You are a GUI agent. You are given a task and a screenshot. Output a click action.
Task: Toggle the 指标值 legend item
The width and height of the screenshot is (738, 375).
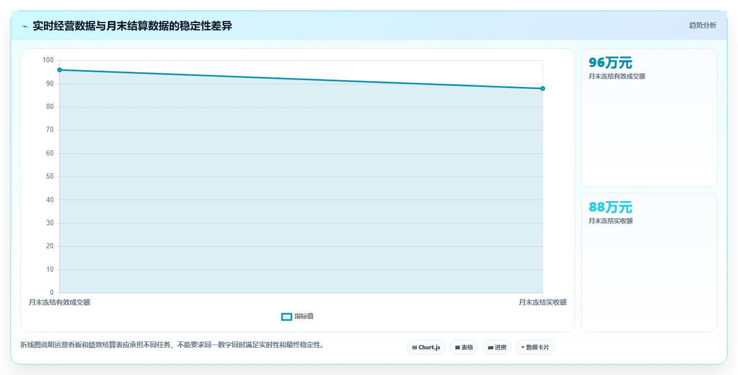point(297,316)
